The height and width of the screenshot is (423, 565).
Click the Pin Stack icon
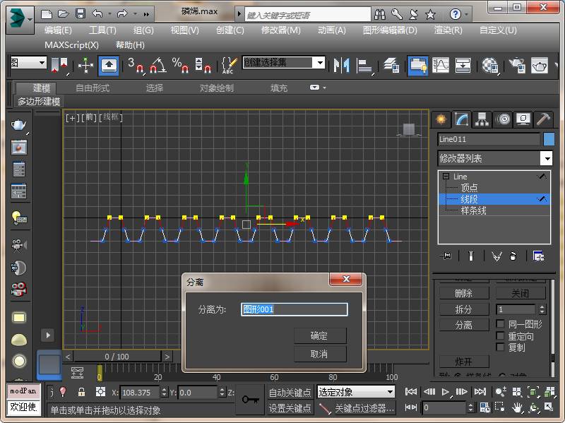pos(446,256)
